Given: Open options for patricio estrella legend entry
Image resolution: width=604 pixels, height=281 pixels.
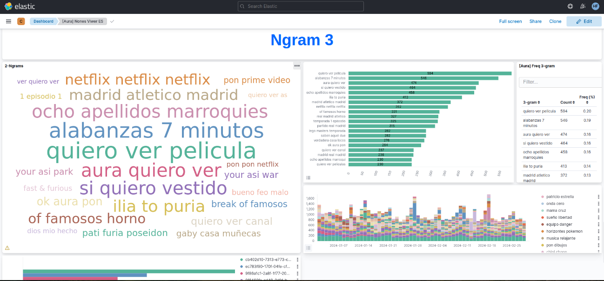Looking at the screenshot, I should pos(598,196).
